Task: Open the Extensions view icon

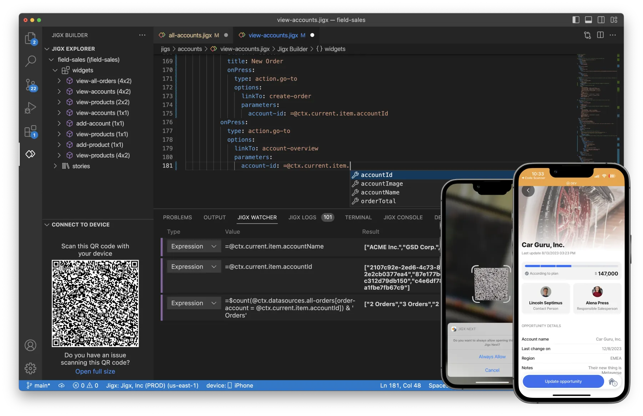Action: point(30,131)
